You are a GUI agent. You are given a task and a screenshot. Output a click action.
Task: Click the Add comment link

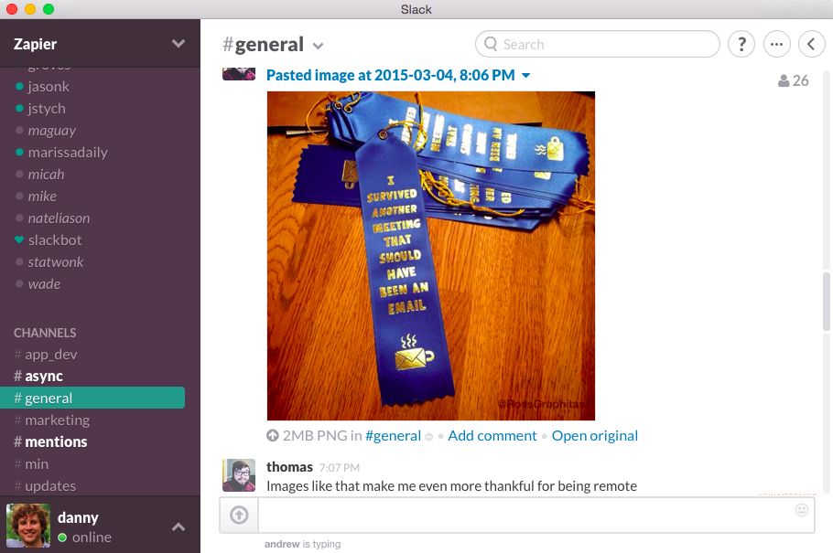[492, 436]
